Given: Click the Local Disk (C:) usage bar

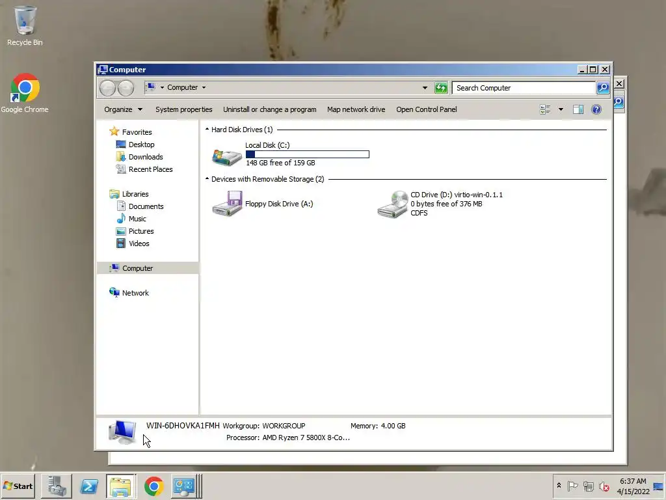Looking at the screenshot, I should coord(308,154).
